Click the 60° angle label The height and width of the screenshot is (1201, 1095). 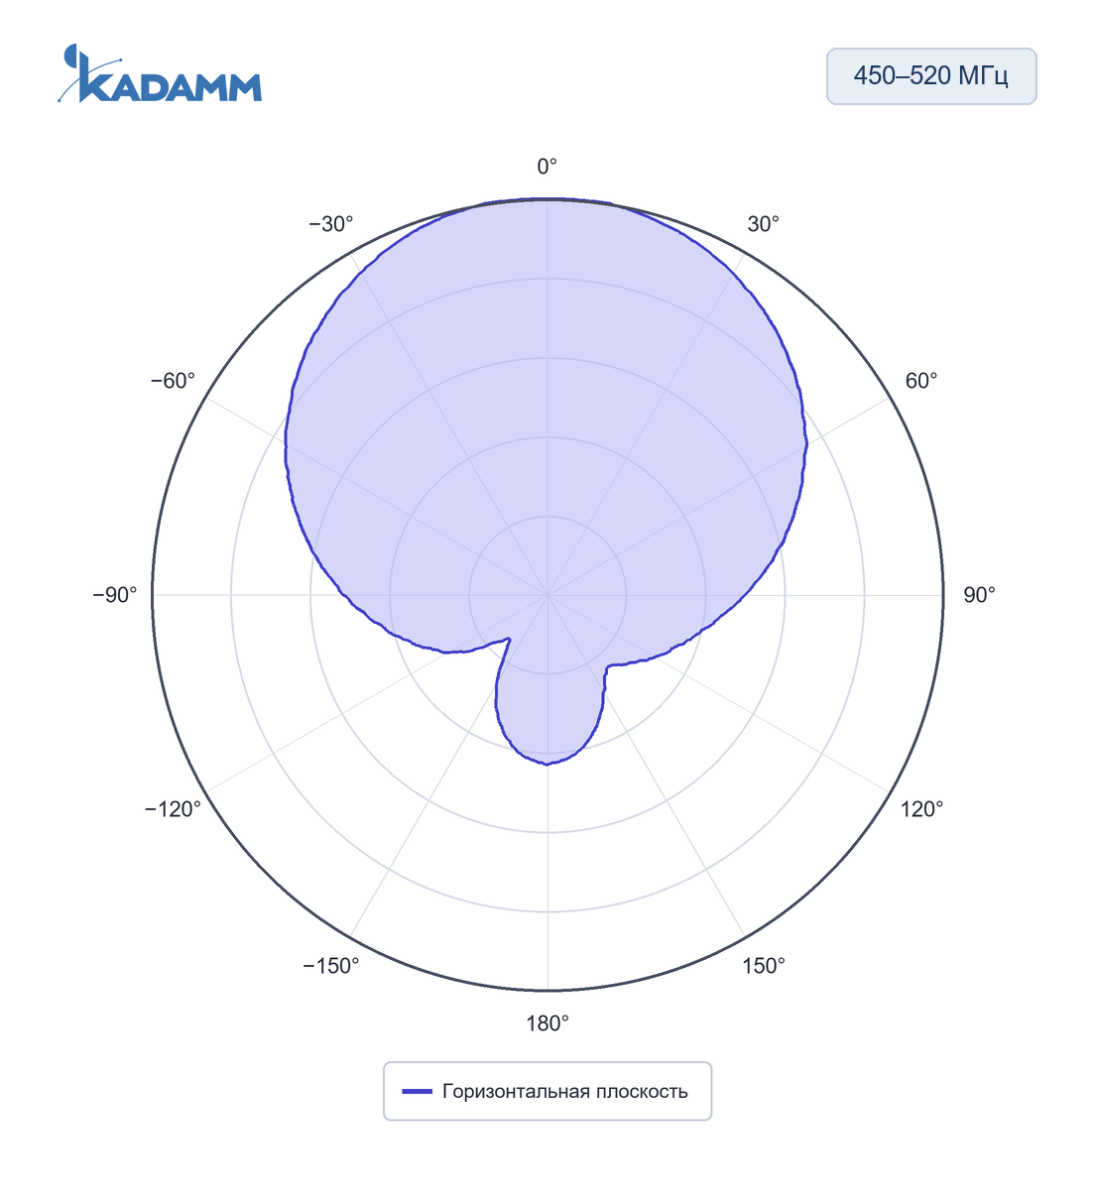[x=921, y=381]
